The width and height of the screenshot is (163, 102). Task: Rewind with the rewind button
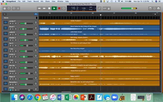click(x=39, y=8)
